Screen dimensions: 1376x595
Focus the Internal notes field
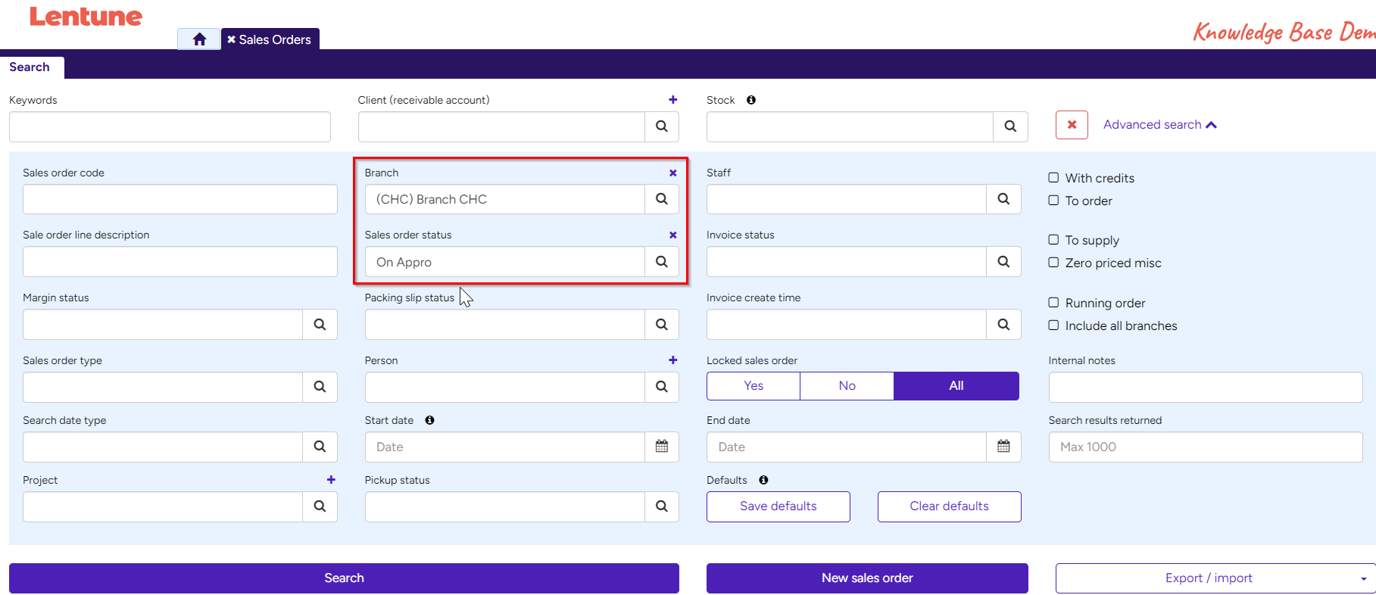coord(1206,387)
